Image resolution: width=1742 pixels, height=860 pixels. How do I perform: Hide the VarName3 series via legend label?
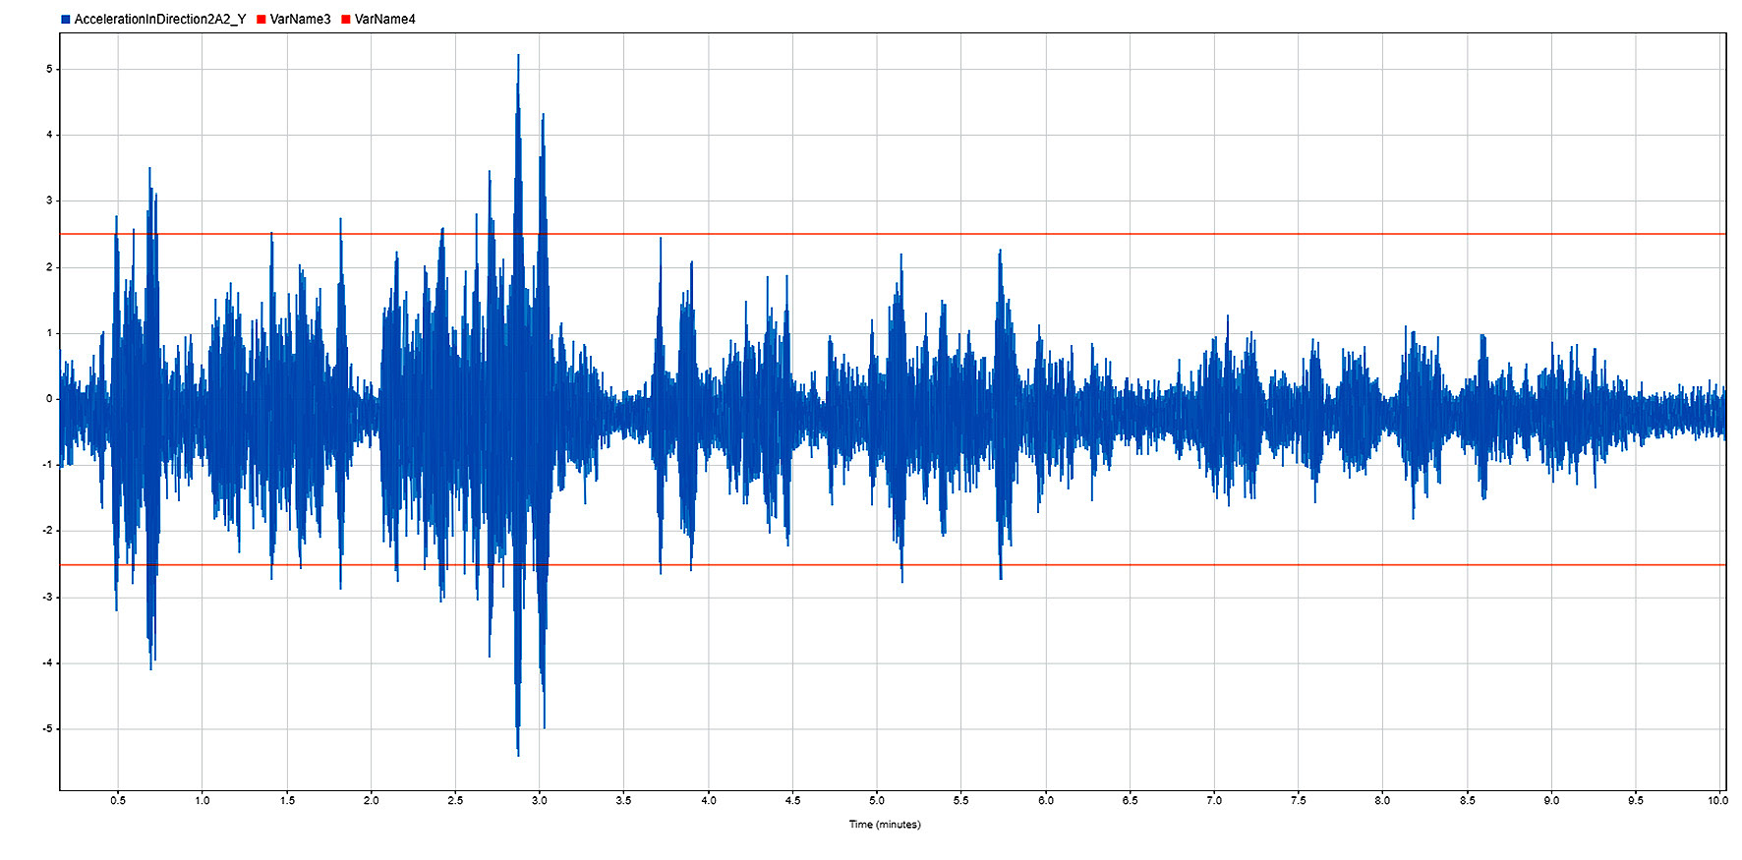point(300,20)
